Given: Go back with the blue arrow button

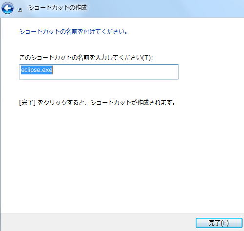Looking at the screenshot, I should point(7,8).
